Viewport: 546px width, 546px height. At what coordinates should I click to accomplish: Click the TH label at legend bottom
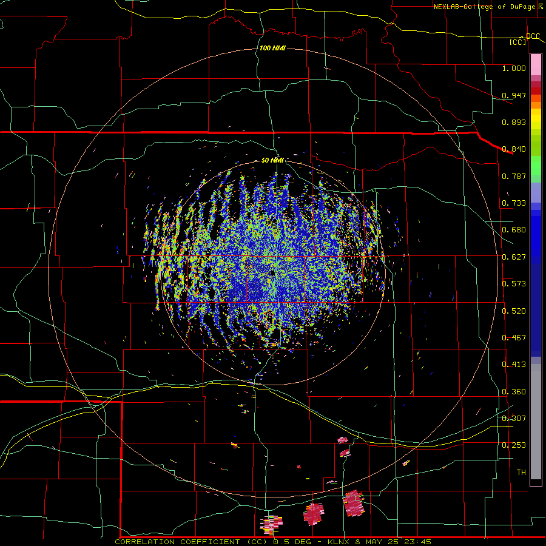click(x=521, y=472)
